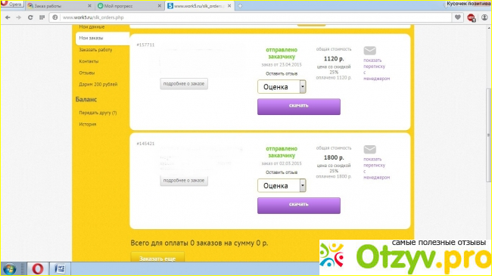The height and width of the screenshot is (276, 492).
Task: Open the envelope icon for order #157711
Action: coord(369,51)
